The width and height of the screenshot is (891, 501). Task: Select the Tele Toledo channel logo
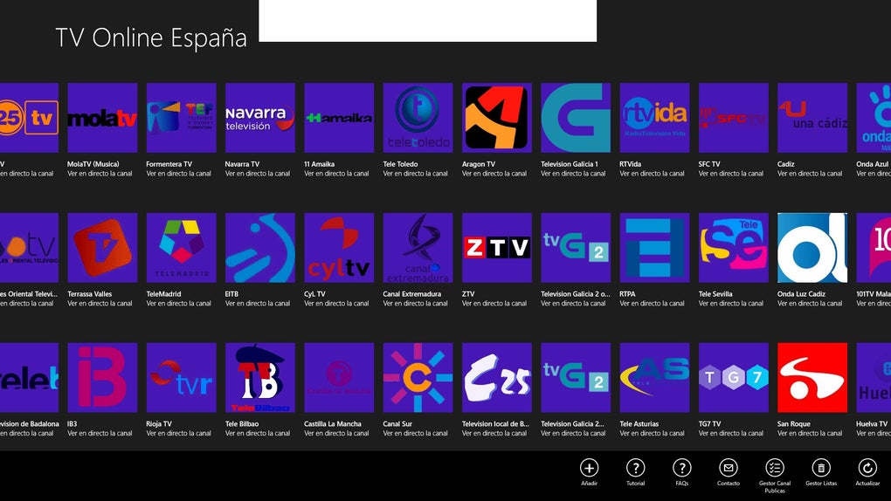tap(418, 118)
